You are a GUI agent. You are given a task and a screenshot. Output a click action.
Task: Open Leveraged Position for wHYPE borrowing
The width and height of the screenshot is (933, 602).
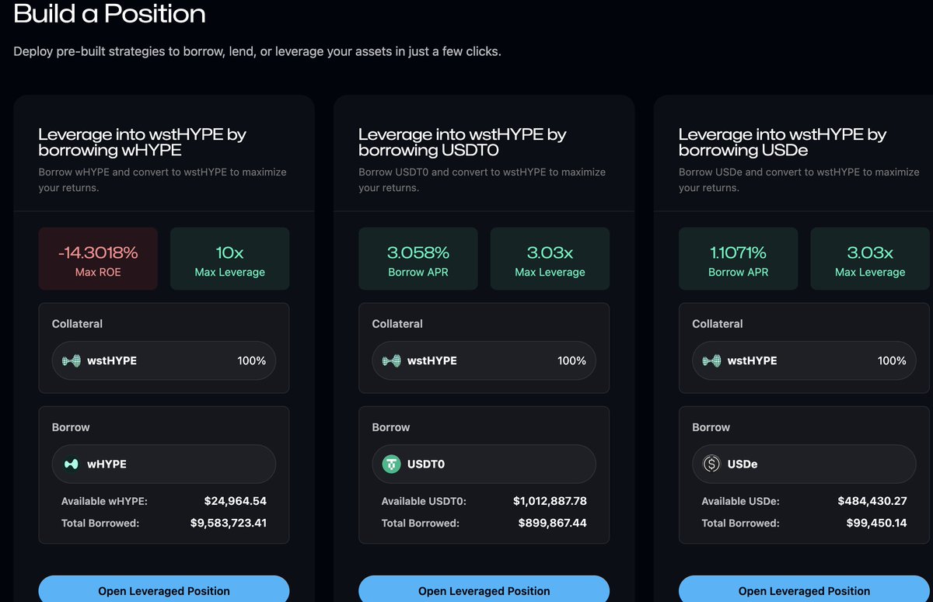coord(164,589)
